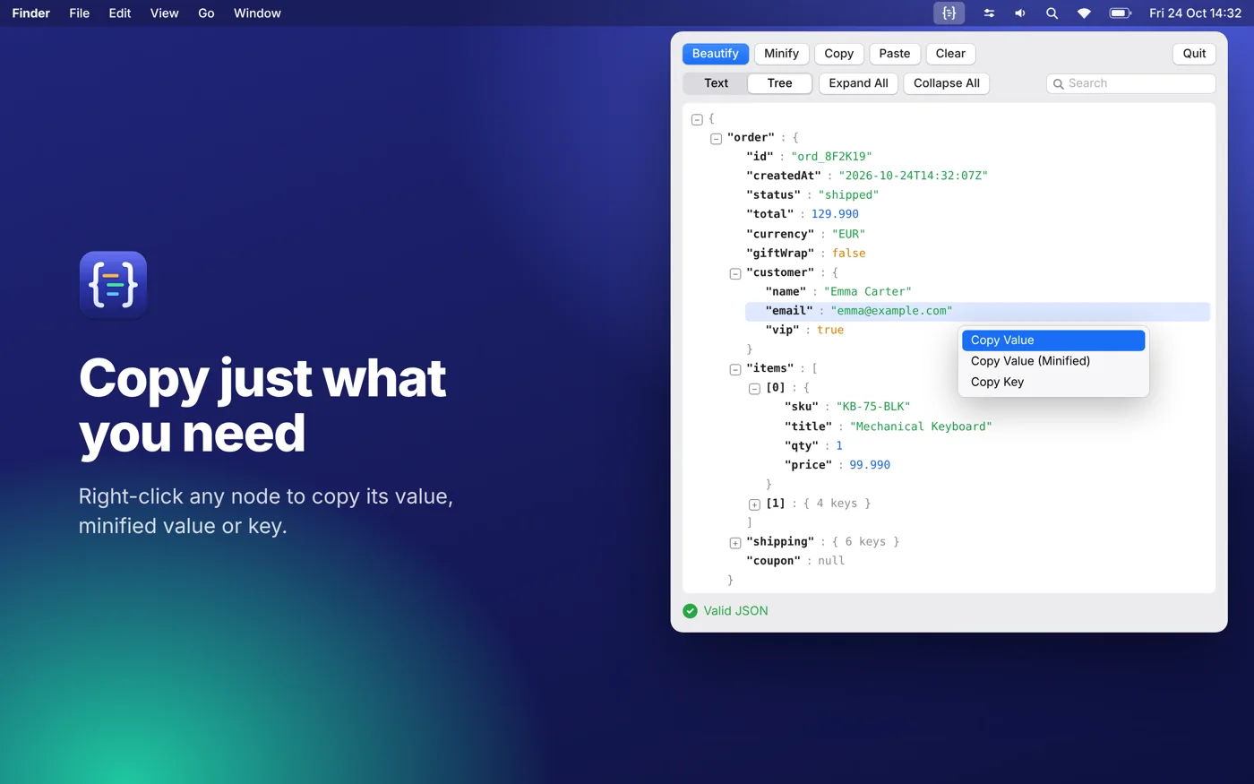
Task: Collapse the "customer" node
Action: pyautogui.click(x=735, y=274)
